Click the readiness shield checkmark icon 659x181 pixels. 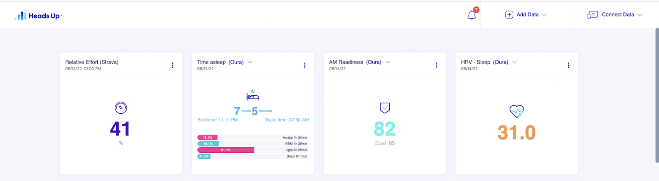[385, 108]
